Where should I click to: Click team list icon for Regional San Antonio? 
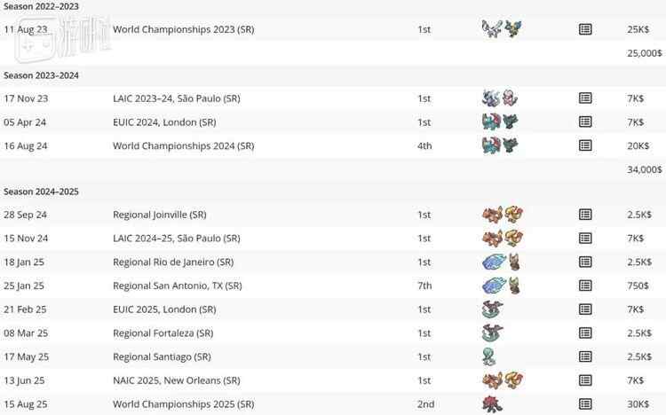[x=585, y=286]
